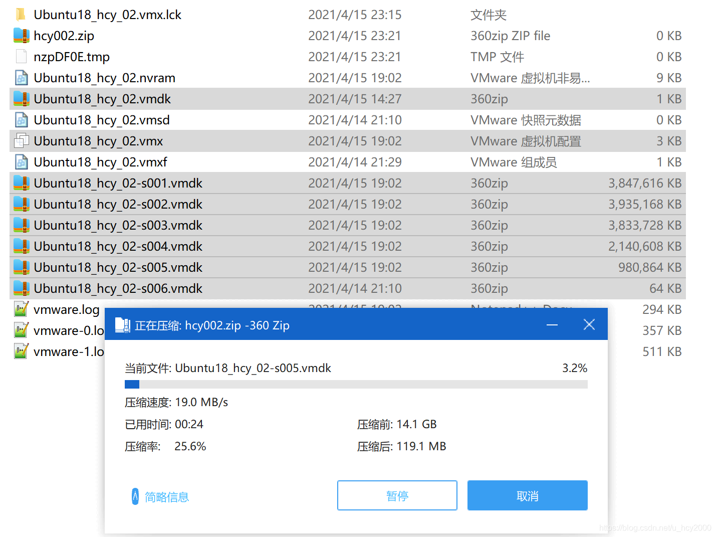The width and height of the screenshot is (716, 537).
Task: Click the Ubuntu18_hcy_02.vmsd file icon
Action: (x=21, y=120)
